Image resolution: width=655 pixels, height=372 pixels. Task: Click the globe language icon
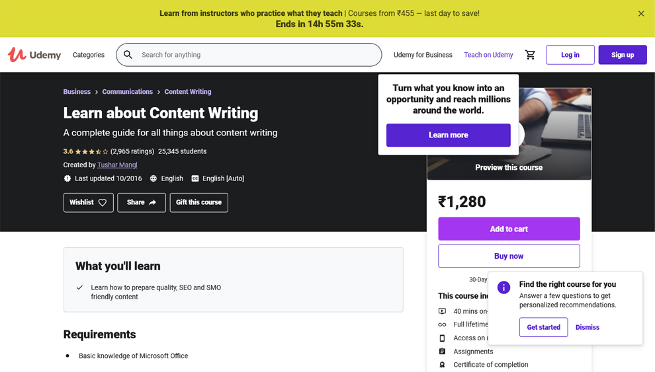(153, 178)
